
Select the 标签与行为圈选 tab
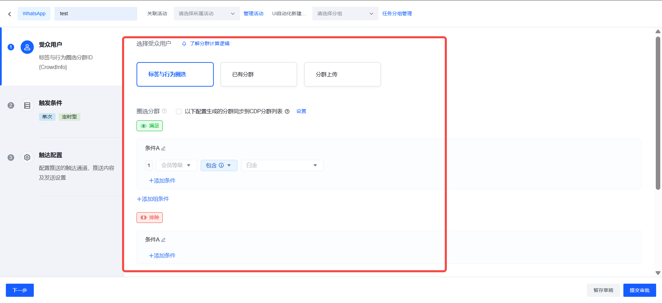point(175,74)
